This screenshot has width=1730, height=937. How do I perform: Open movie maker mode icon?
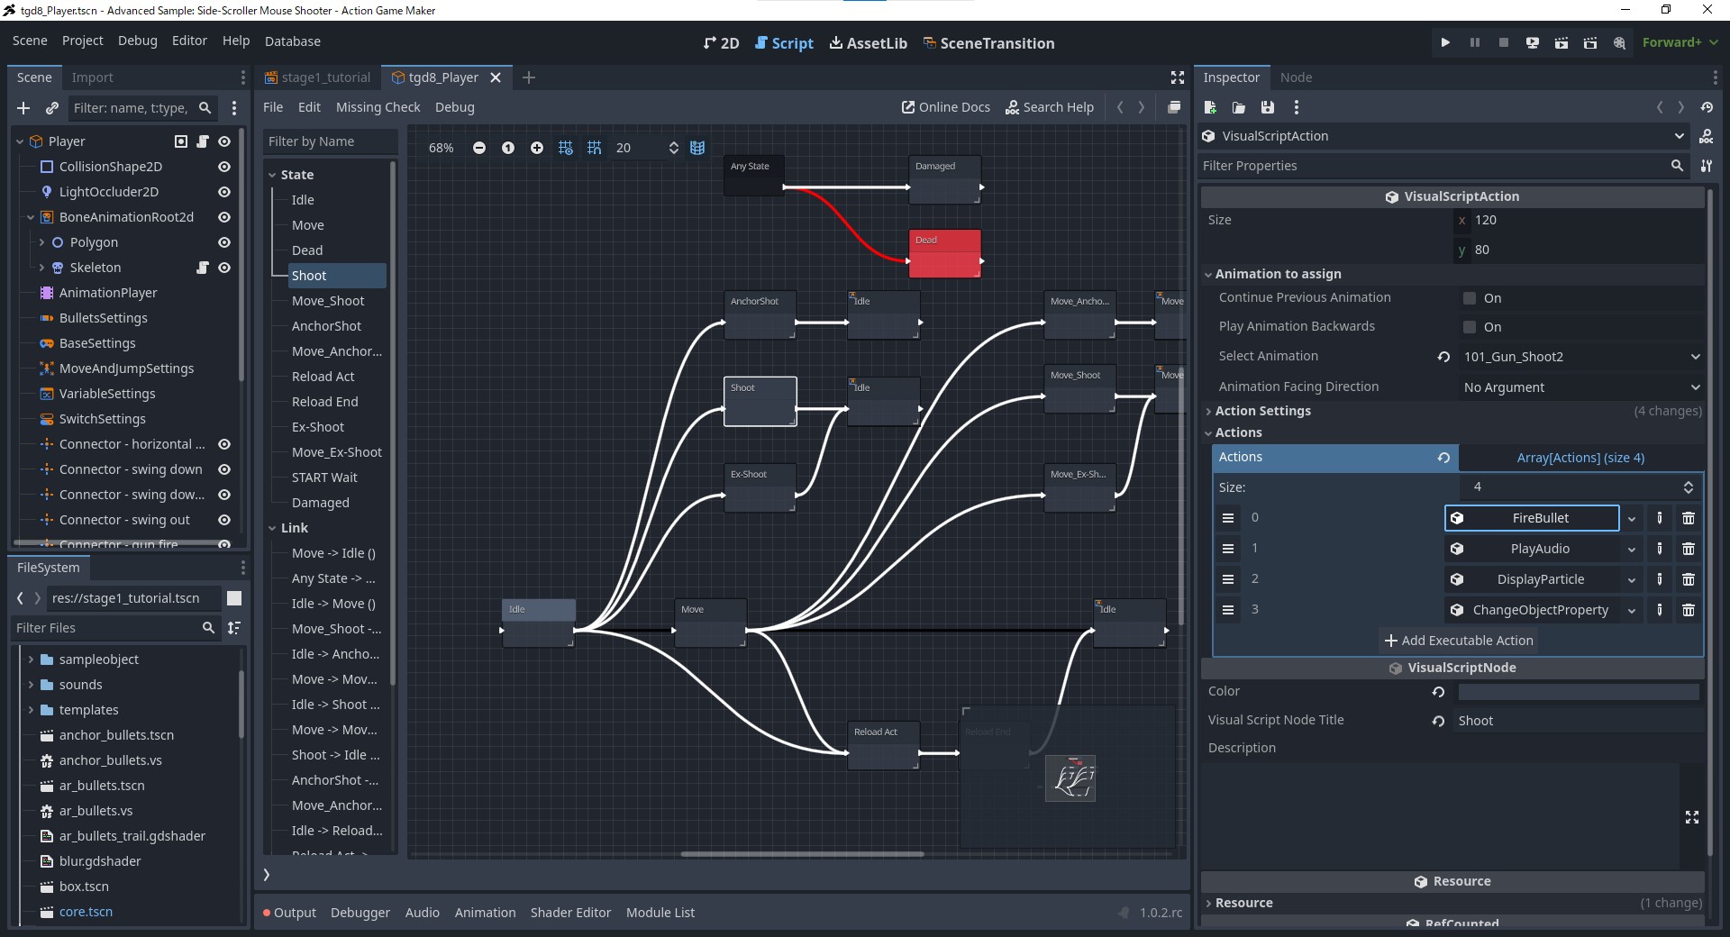pos(1619,42)
